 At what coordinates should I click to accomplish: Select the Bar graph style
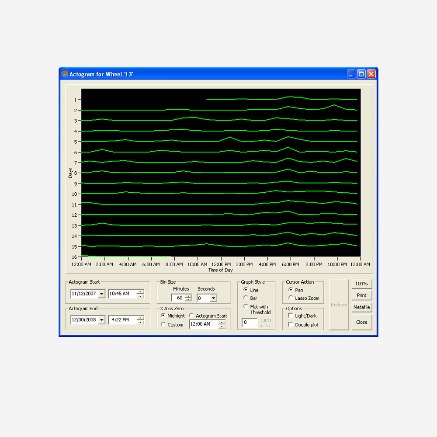[x=246, y=298]
